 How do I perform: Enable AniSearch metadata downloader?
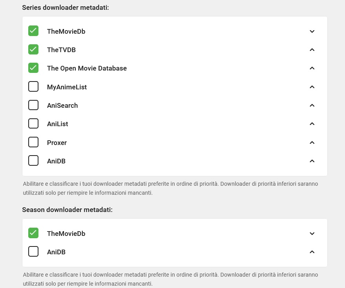pos(33,105)
